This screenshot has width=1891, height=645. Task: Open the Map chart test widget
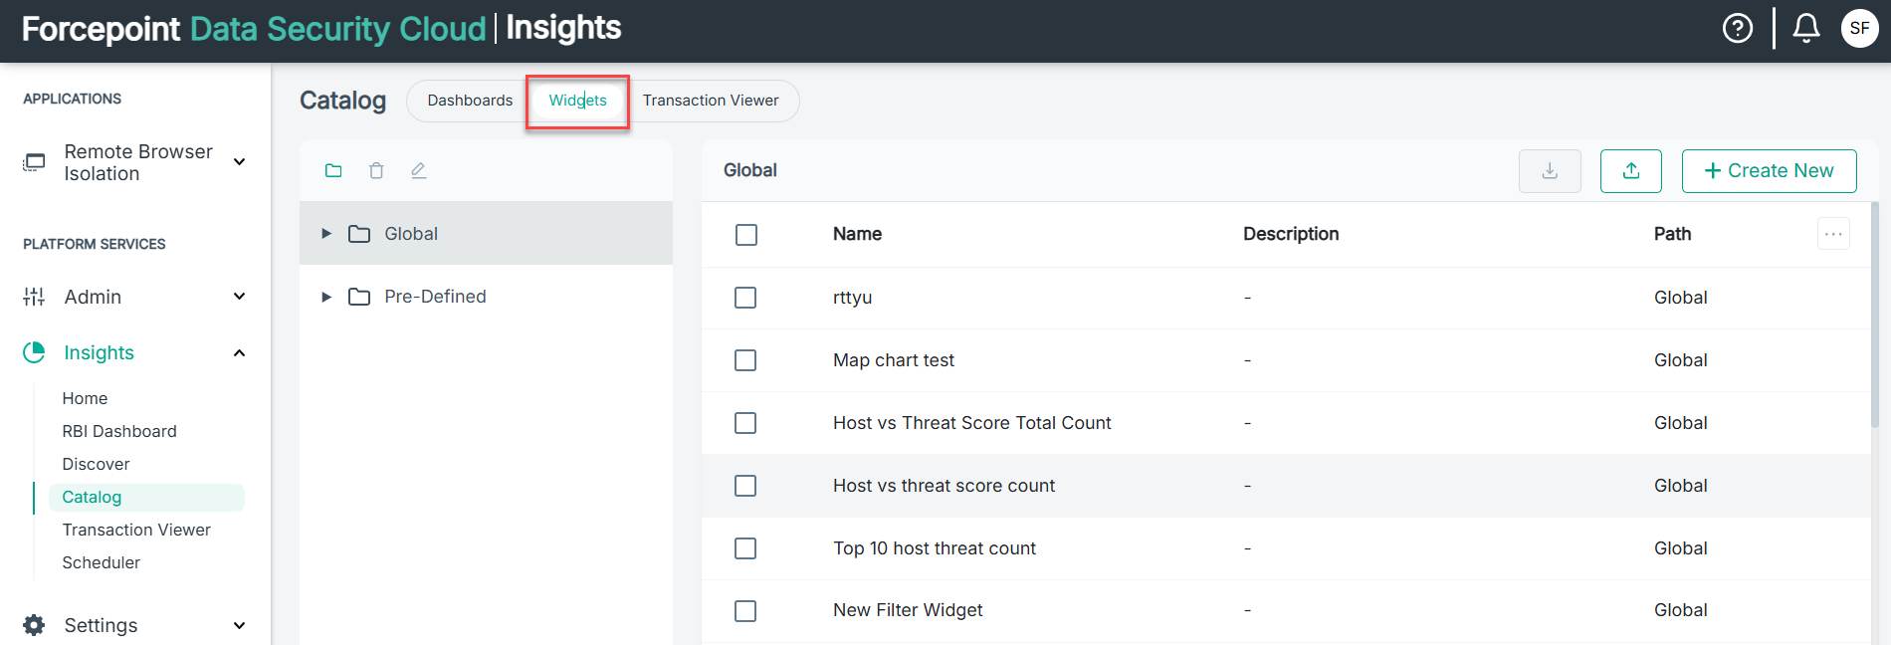894,360
